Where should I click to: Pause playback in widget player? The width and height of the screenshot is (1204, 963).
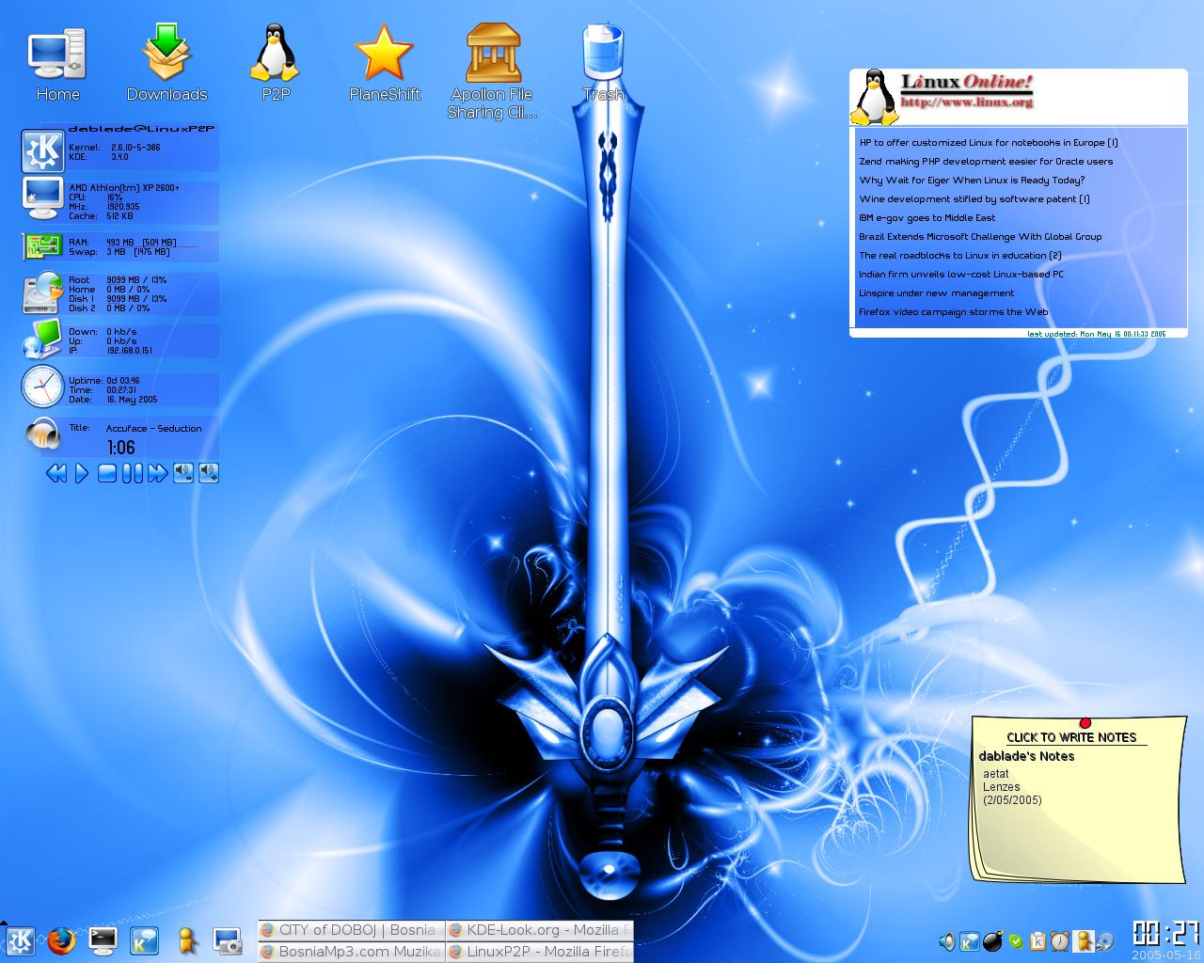click(x=133, y=473)
